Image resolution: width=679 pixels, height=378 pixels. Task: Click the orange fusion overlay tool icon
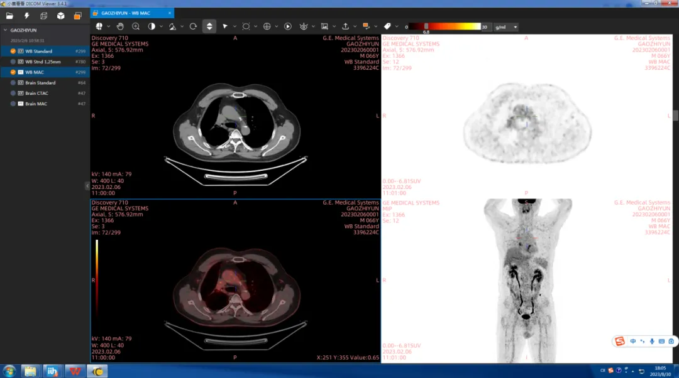367,26
